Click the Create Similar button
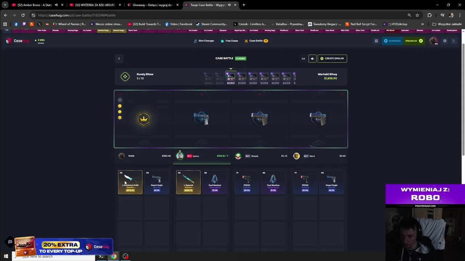 tap(332, 58)
